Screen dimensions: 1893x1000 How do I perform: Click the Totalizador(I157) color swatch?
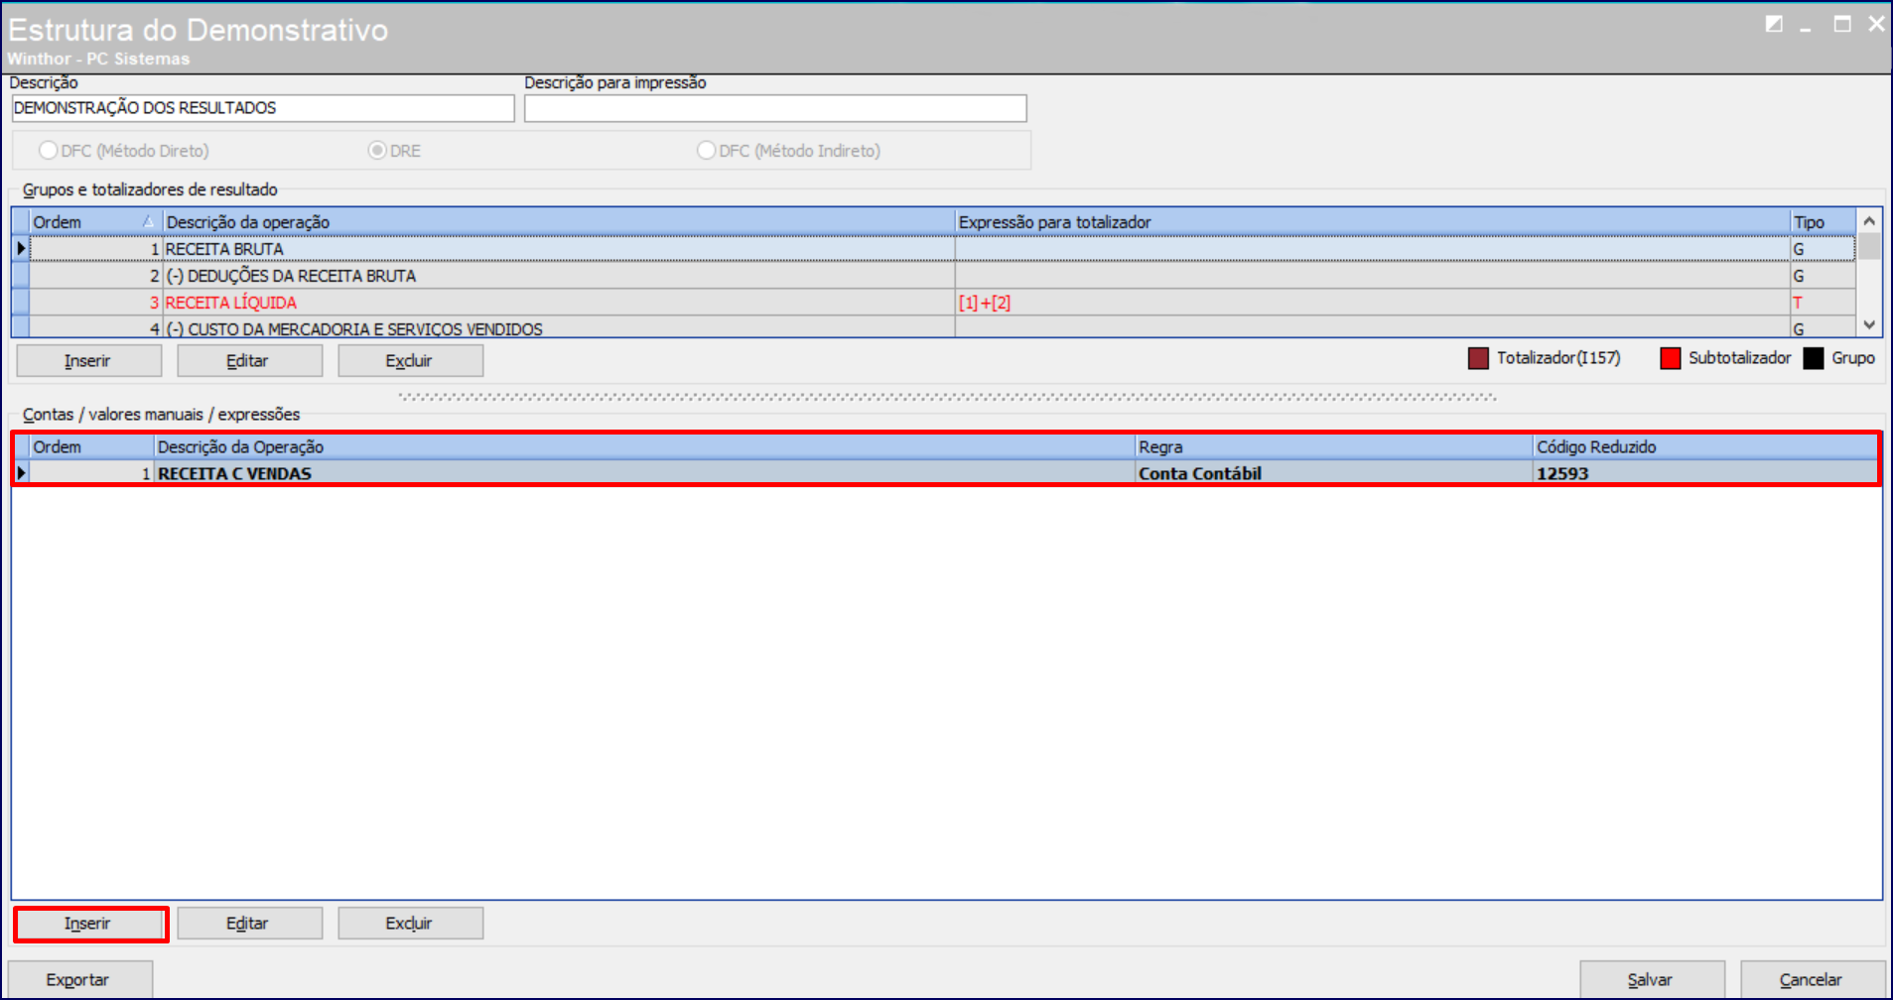[1478, 358]
